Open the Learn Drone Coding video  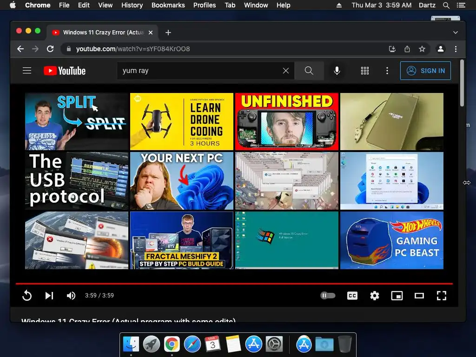click(x=182, y=121)
